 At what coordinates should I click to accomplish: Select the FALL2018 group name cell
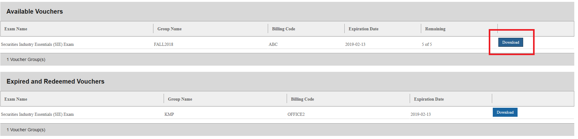click(x=164, y=45)
